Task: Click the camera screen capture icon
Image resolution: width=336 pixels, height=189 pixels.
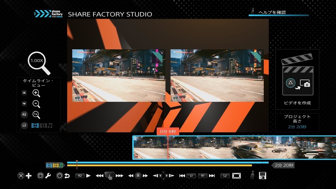Action: point(305,83)
